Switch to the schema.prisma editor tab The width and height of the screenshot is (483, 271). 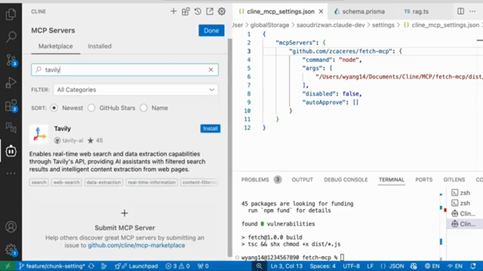[x=359, y=11]
